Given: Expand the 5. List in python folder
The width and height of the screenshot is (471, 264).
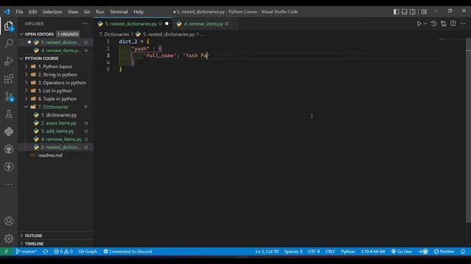Looking at the screenshot, I should (x=55, y=91).
